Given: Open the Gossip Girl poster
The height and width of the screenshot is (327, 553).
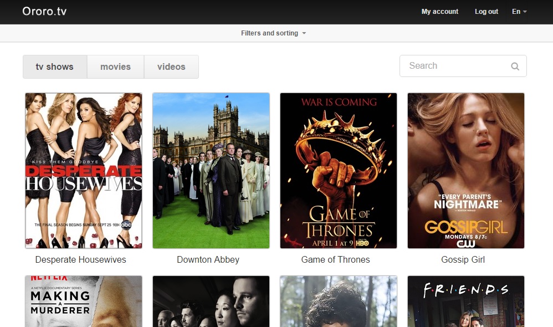Looking at the screenshot, I should (466, 171).
